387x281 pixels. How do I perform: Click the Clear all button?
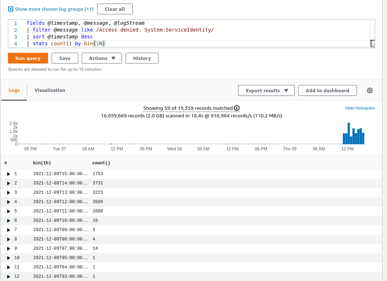click(x=114, y=9)
